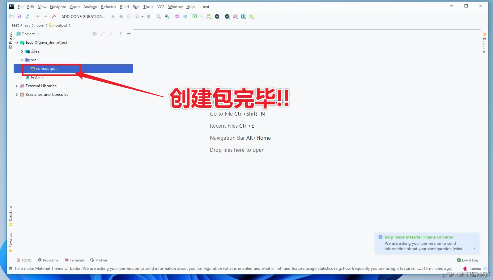Click the purple Settings gear icon
The image size is (493, 280).
tap(177, 16)
